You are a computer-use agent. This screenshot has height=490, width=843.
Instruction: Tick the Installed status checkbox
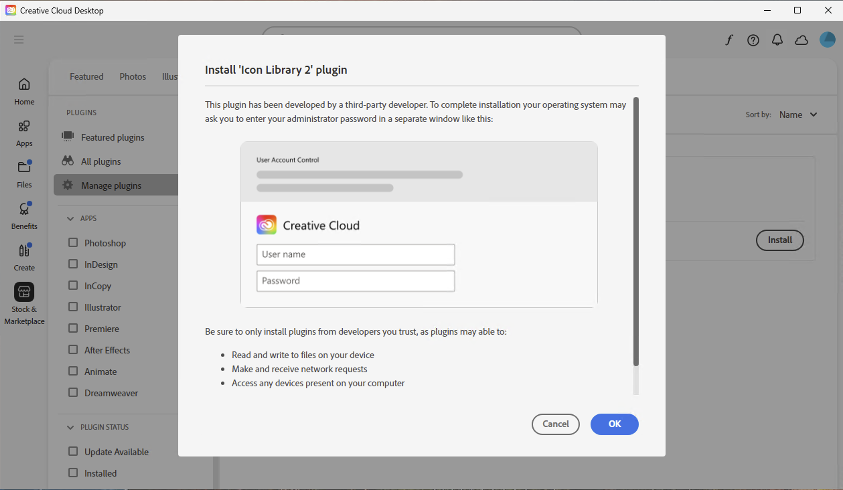(x=73, y=473)
